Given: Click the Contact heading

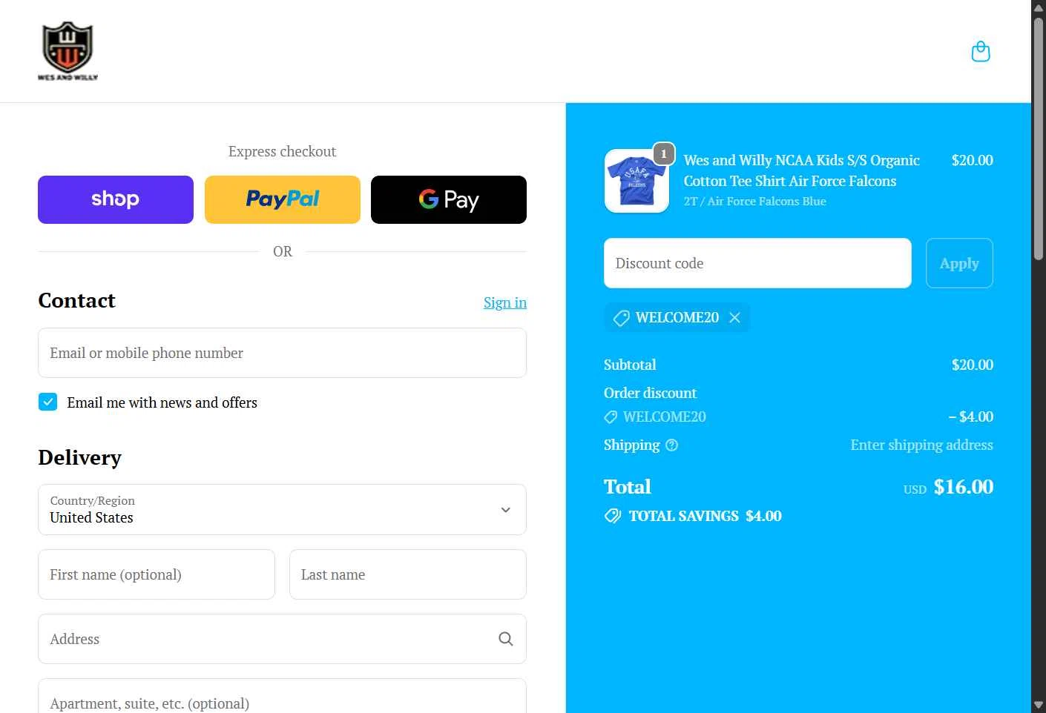Looking at the screenshot, I should (77, 300).
